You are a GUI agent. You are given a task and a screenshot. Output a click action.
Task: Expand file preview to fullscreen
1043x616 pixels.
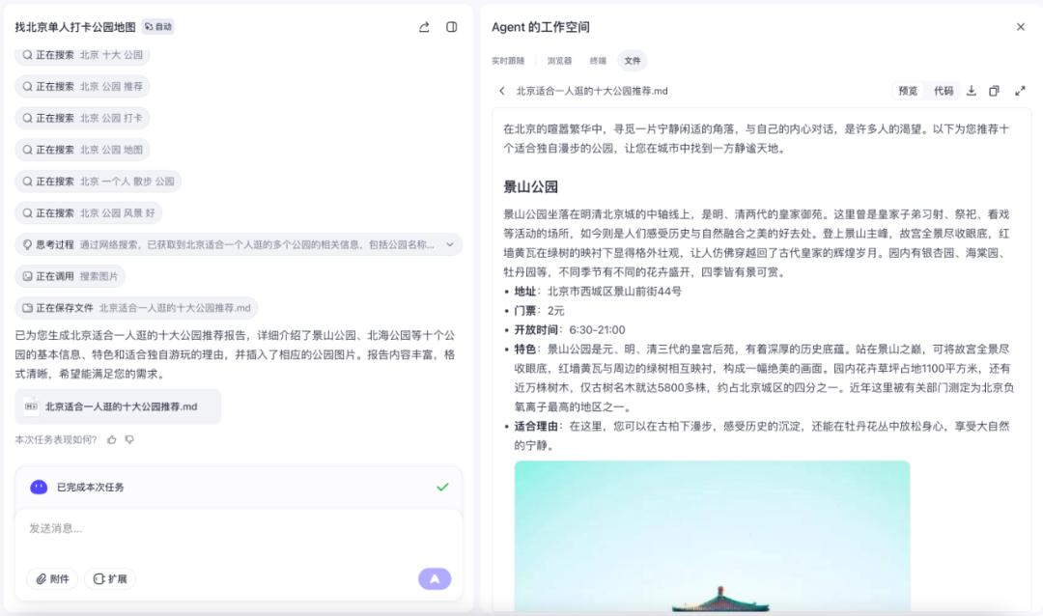click(x=1020, y=91)
